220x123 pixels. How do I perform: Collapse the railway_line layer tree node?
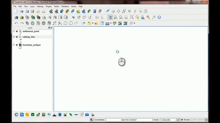coord(14,37)
